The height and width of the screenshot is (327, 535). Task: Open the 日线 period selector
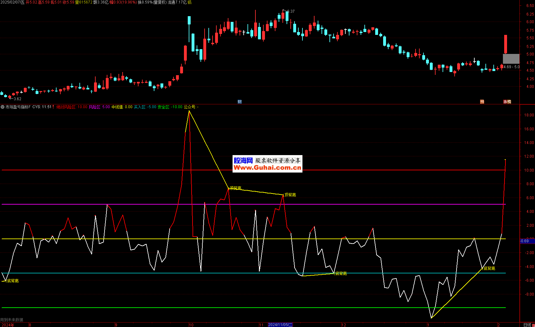click(527, 324)
